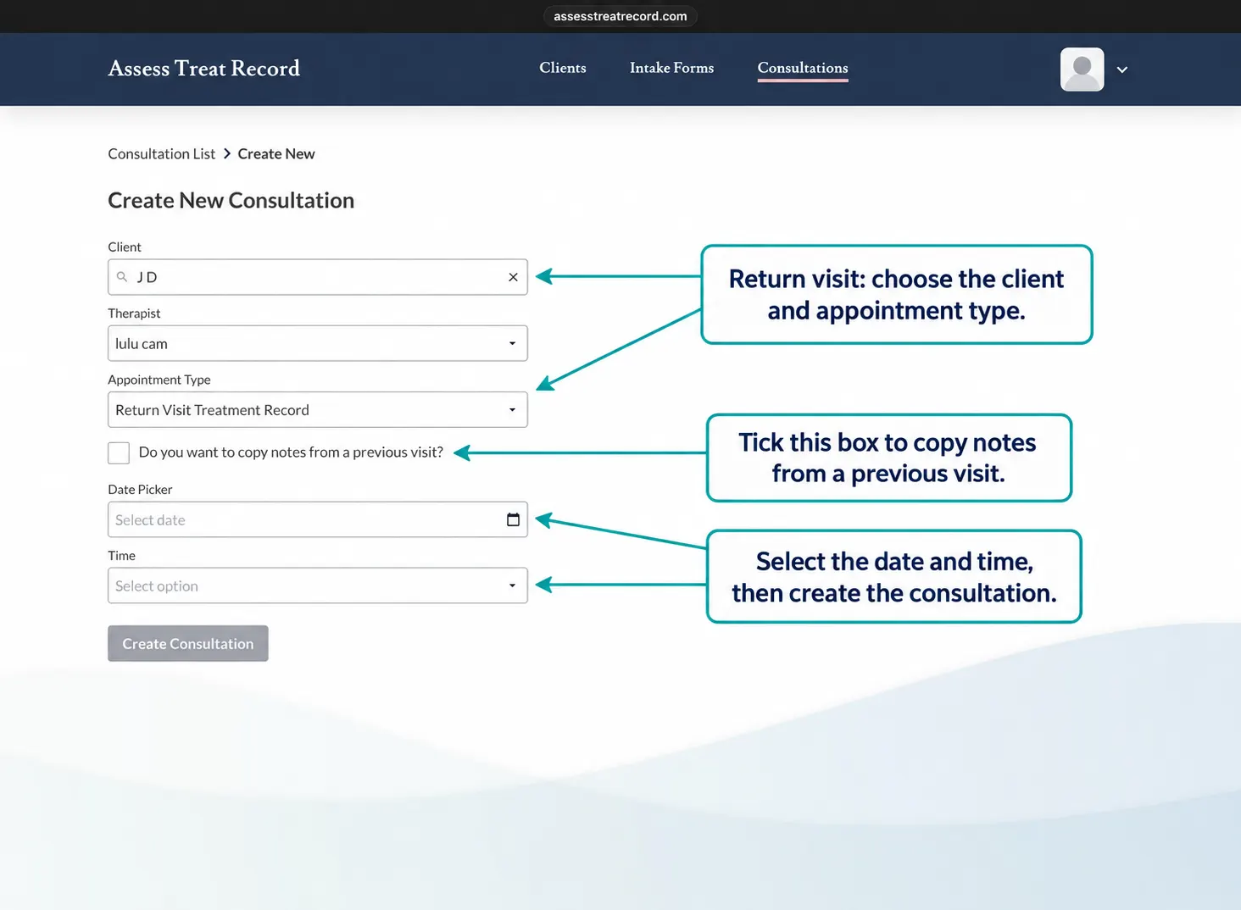Click the Client field label

(125, 247)
